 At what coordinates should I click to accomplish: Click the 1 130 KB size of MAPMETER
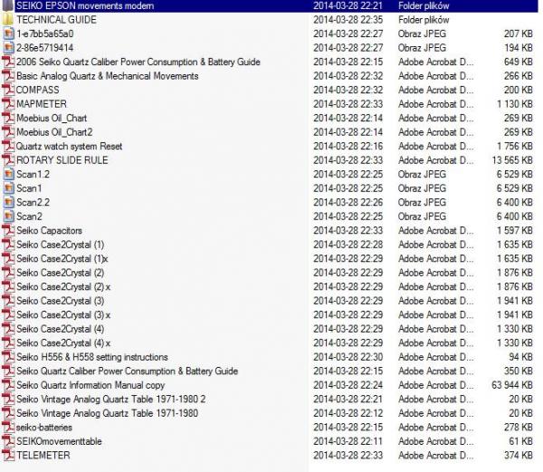pyautogui.click(x=515, y=104)
